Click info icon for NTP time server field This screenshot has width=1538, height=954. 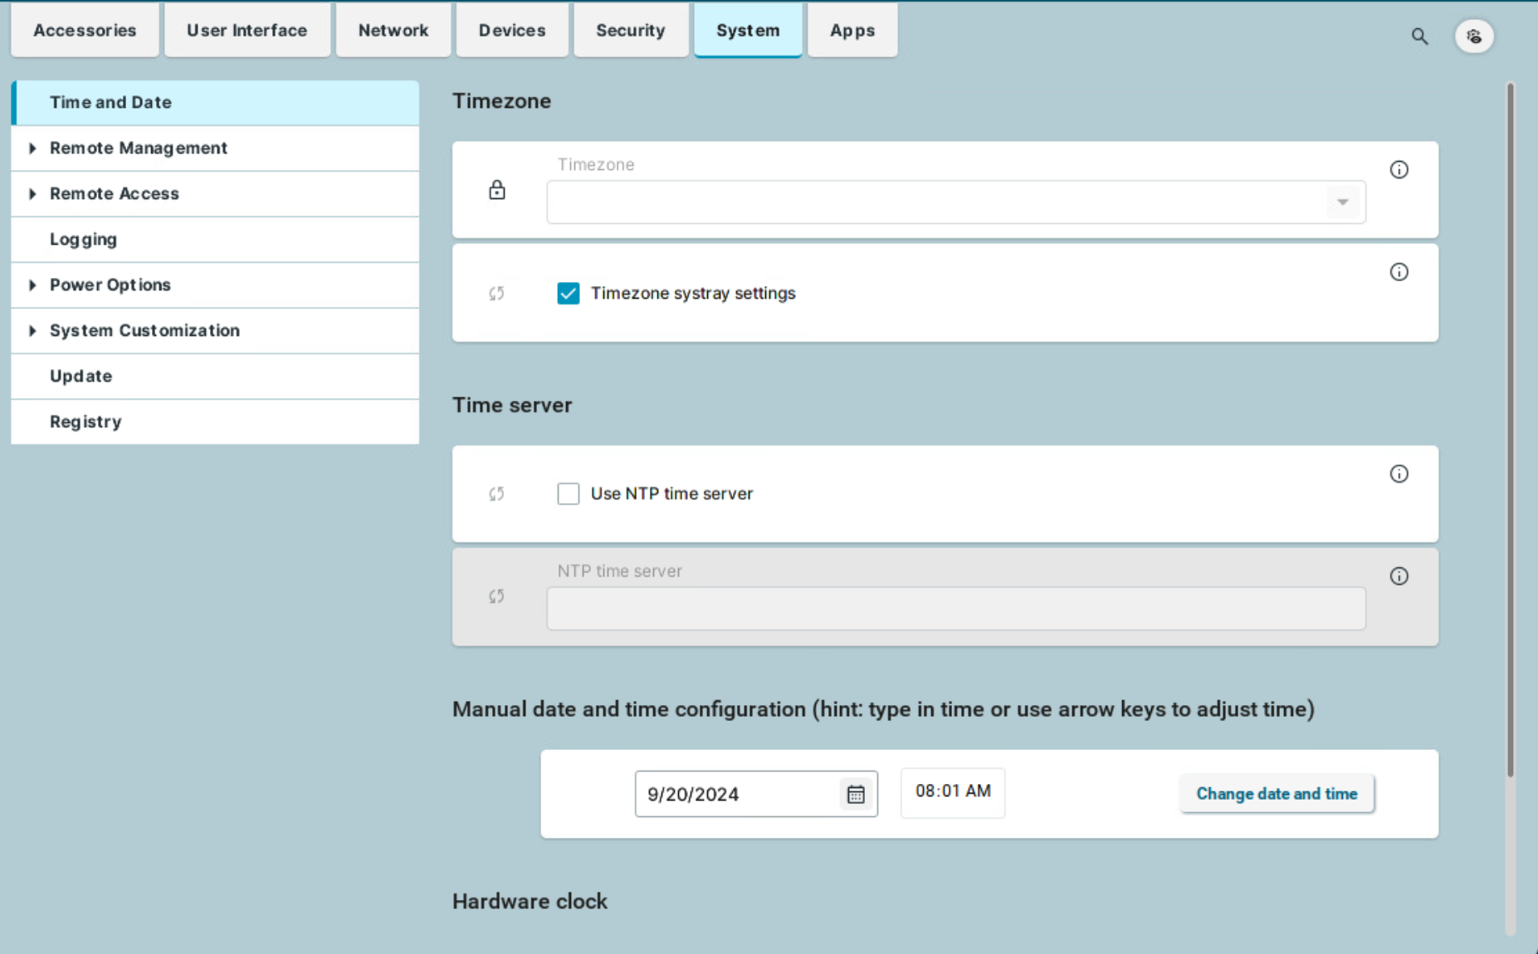pyautogui.click(x=1399, y=577)
